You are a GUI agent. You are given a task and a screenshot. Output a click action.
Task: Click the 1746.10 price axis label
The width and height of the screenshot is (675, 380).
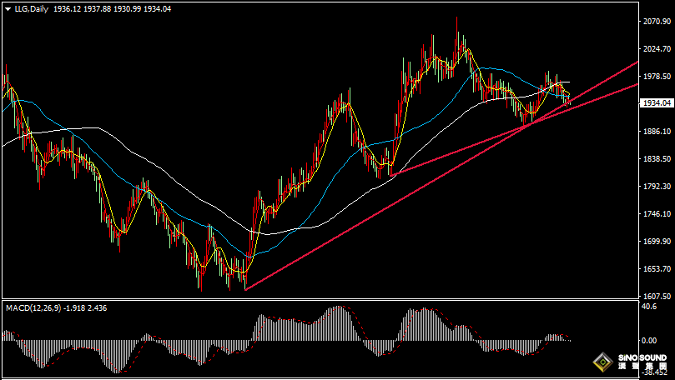click(657, 214)
